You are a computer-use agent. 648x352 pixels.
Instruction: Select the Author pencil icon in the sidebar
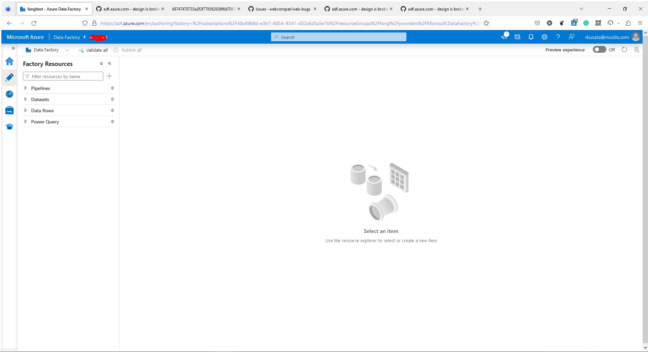tap(9, 77)
